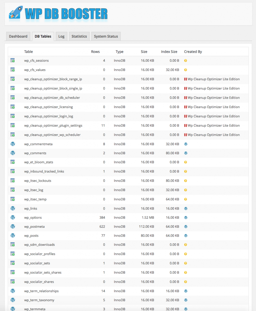Click the Rows column header
256x311 pixels.
[x=95, y=52]
